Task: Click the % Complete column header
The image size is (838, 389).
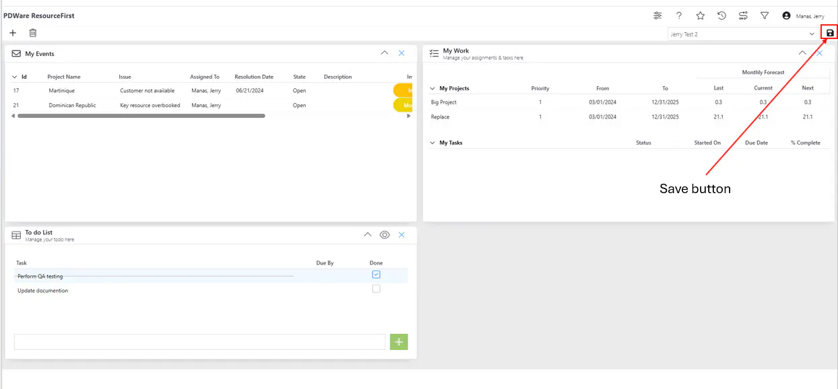Action: tap(806, 143)
